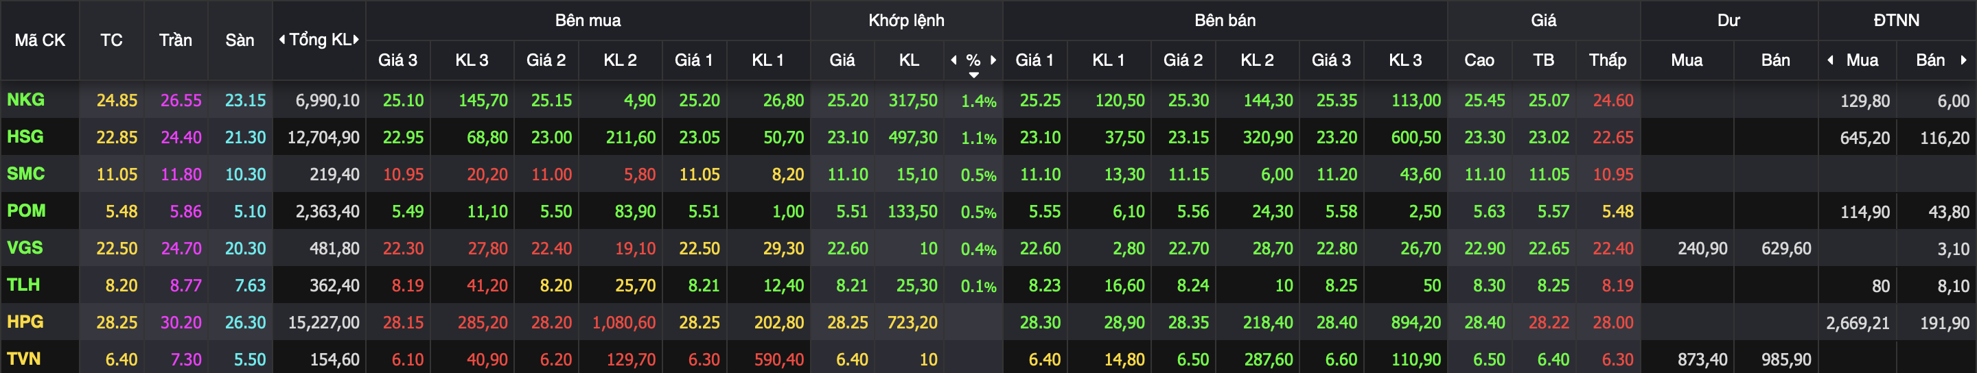Click the right arrow after ĐTNN Bán

(1963, 60)
